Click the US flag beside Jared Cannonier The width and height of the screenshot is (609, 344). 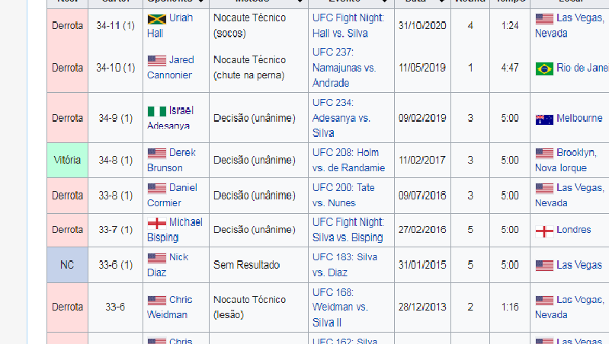[x=157, y=60]
